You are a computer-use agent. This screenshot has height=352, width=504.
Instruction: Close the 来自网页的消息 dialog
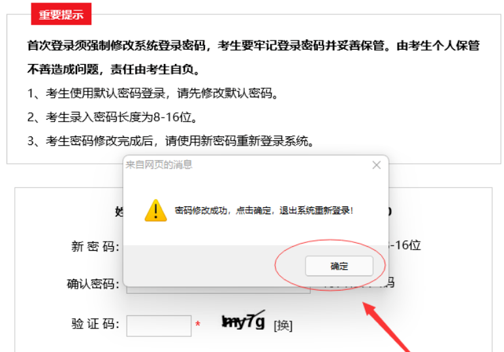(x=377, y=165)
